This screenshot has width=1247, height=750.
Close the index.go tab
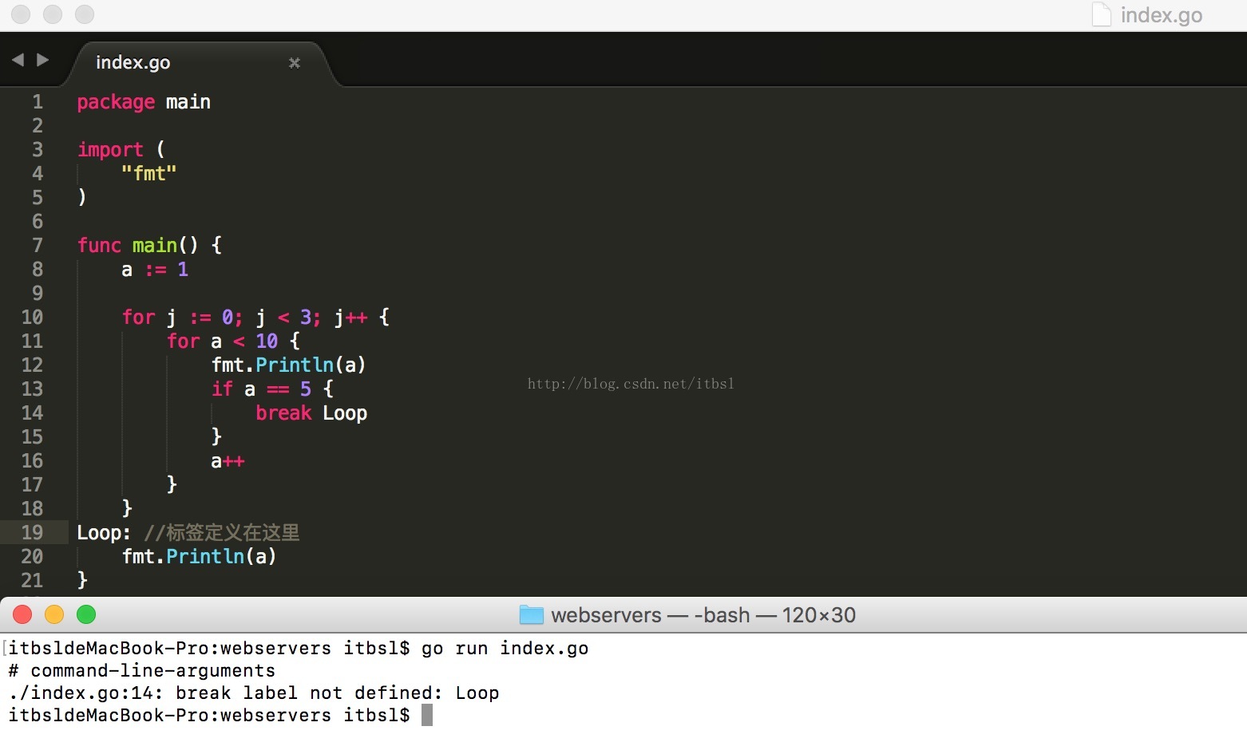(x=295, y=63)
